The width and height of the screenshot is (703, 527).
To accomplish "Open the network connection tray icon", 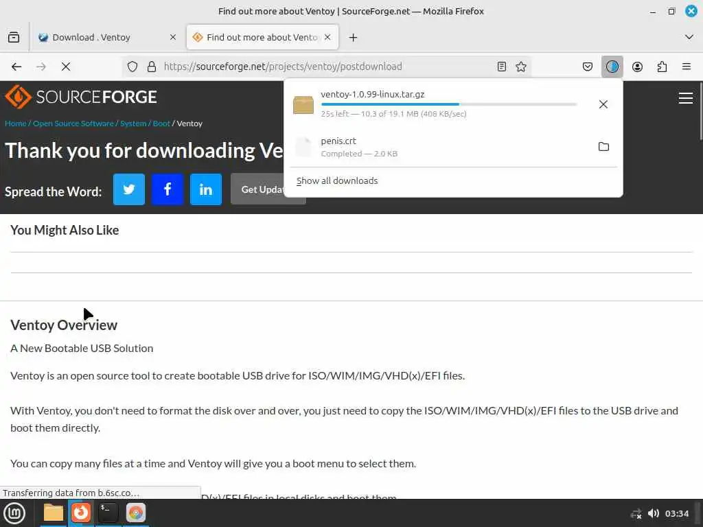I will point(636,513).
